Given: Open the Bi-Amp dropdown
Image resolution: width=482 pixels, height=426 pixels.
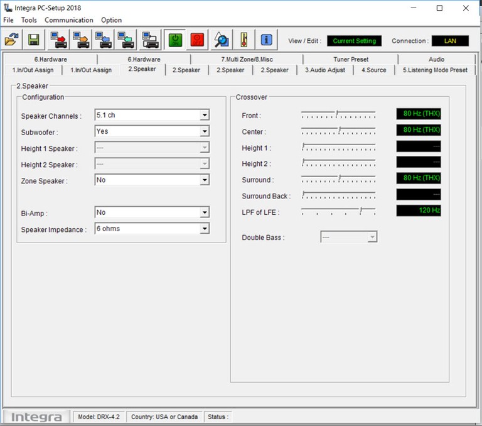Looking at the screenshot, I should coord(204,212).
